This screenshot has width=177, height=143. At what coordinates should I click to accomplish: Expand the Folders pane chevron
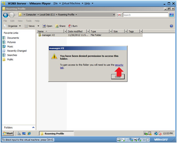point(33,128)
